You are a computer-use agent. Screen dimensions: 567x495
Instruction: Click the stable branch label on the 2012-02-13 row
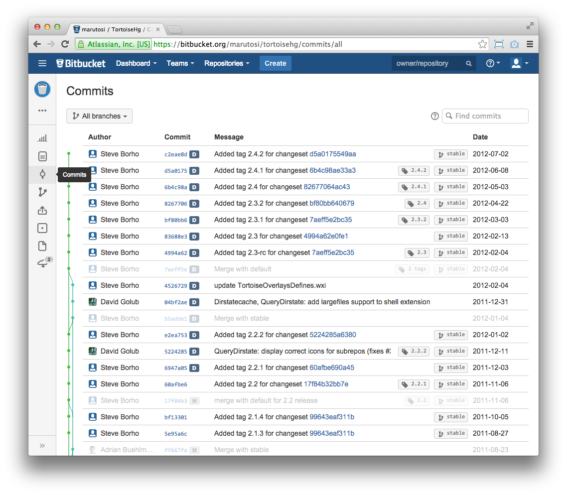click(x=451, y=237)
